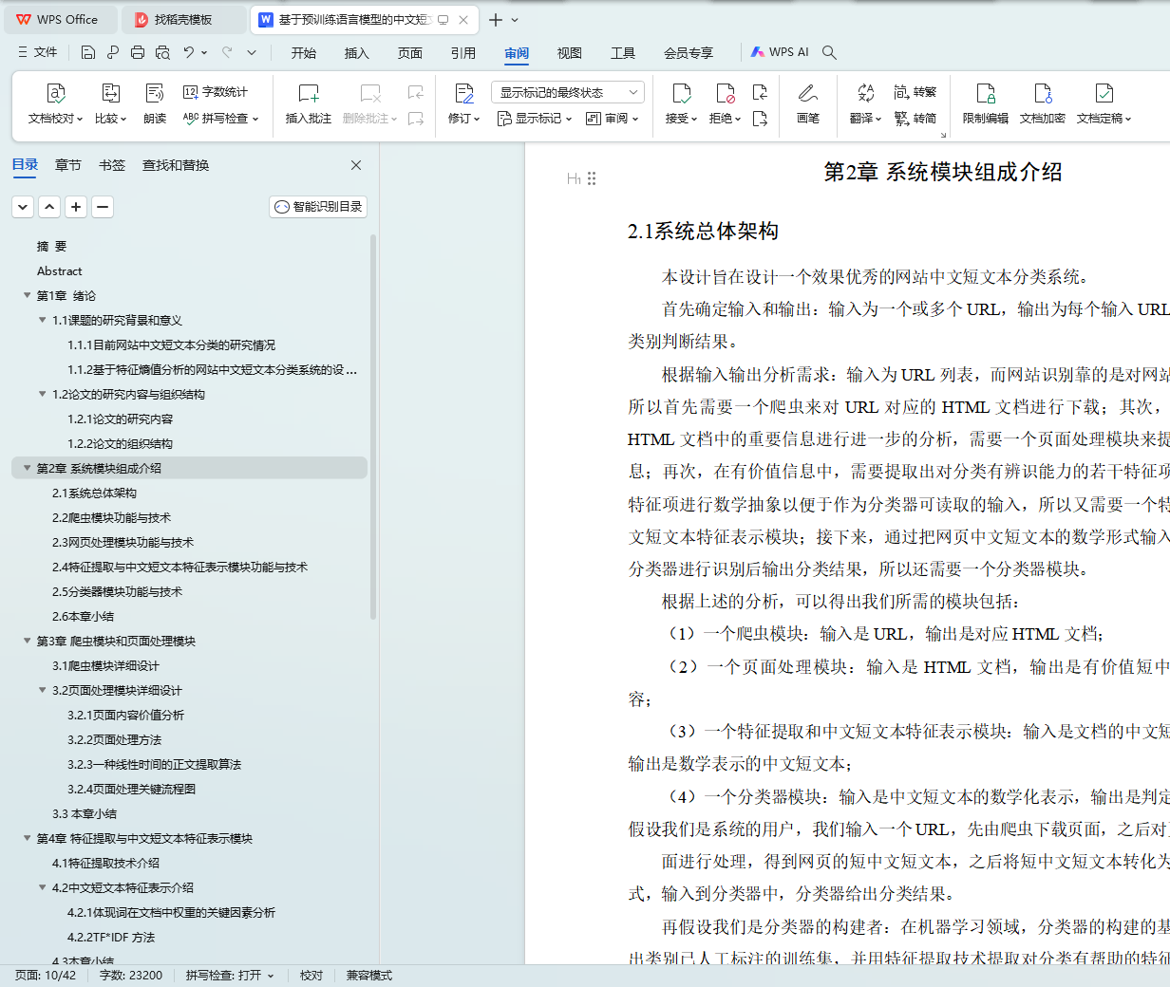Close the navigation pane
1170x987 pixels.
click(x=356, y=165)
